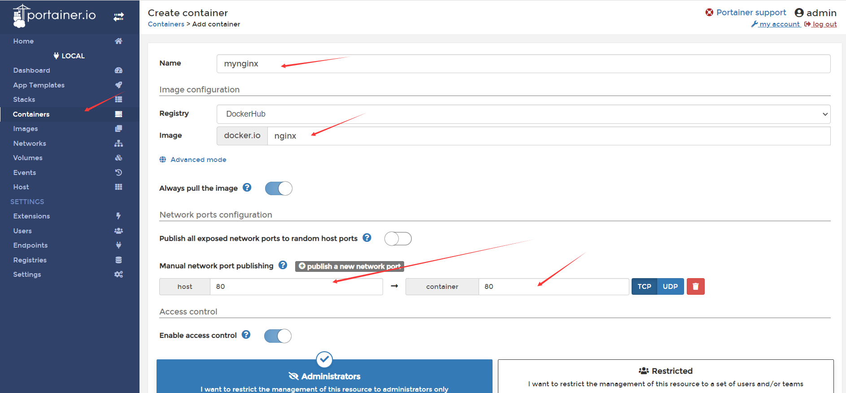
Task: Enable publish all exposed ports switch
Action: [398, 239]
